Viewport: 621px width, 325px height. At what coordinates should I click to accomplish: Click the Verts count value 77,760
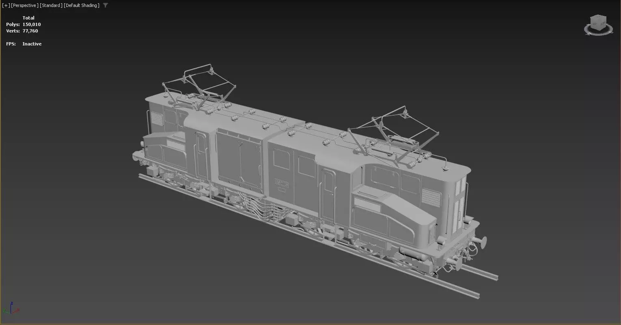pyautogui.click(x=30, y=31)
